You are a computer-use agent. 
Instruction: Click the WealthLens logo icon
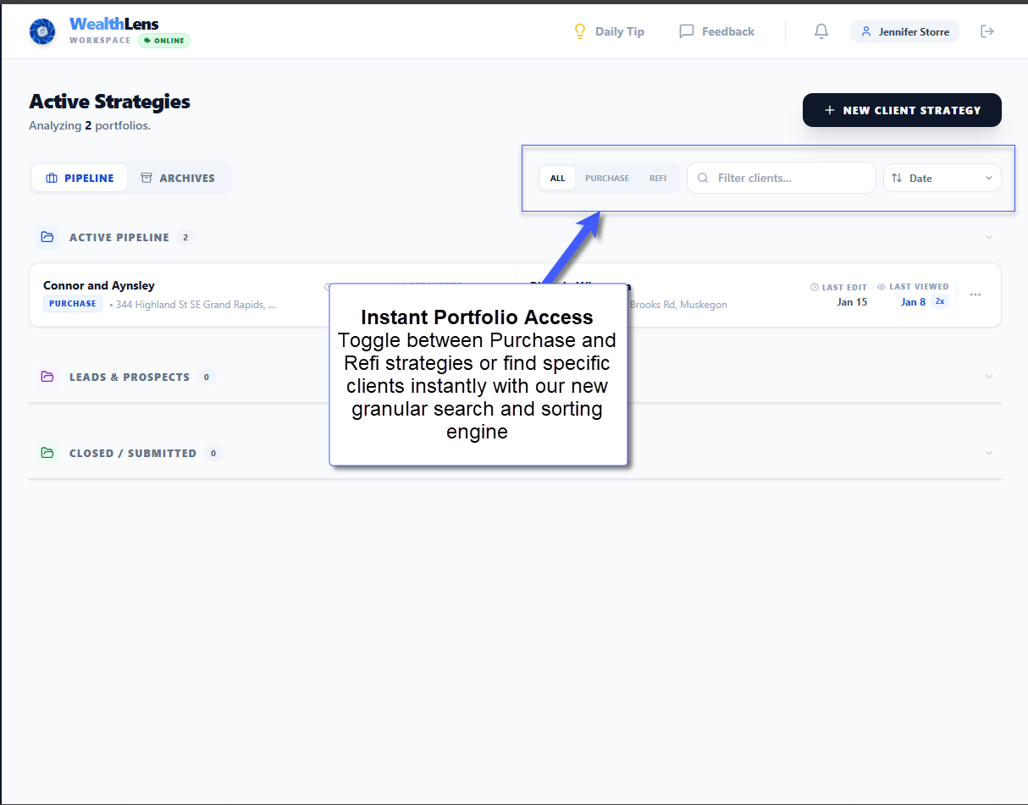click(x=42, y=31)
